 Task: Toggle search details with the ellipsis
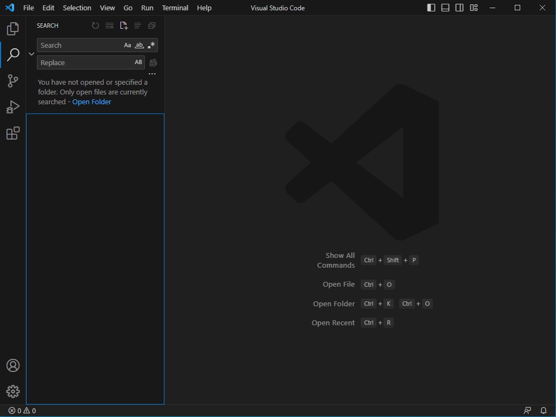(152, 74)
